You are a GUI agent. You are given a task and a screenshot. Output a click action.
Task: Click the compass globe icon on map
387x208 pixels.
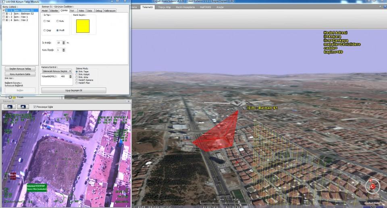372,186
